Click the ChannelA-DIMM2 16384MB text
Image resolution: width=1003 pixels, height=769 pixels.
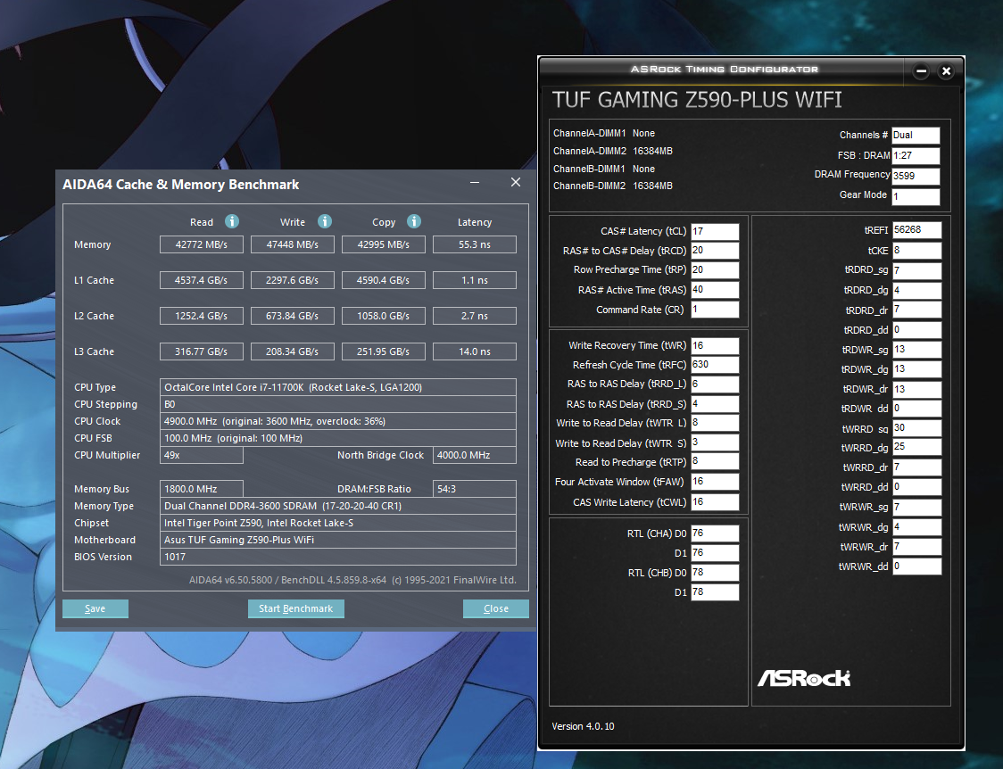pos(613,151)
